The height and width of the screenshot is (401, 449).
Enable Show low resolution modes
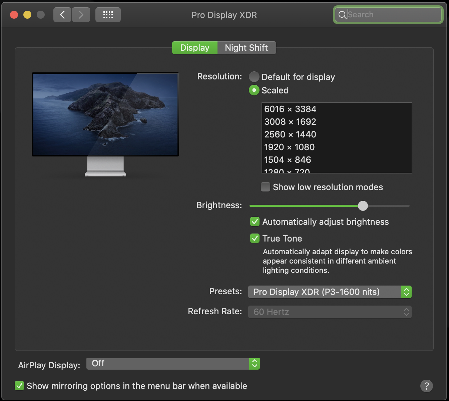[x=266, y=187]
